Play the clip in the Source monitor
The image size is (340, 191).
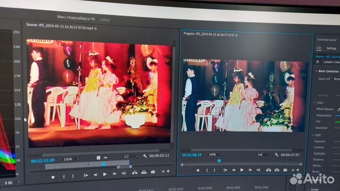point(105,174)
